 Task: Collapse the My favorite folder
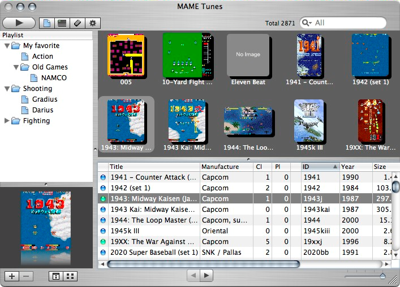[7, 46]
